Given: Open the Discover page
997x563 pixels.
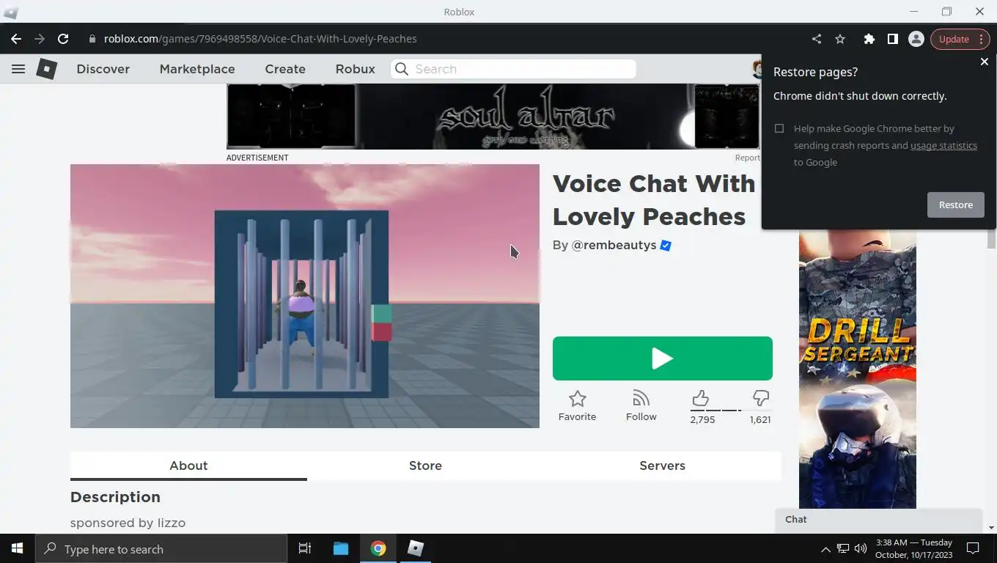Looking at the screenshot, I should click(x=103, y=69).
